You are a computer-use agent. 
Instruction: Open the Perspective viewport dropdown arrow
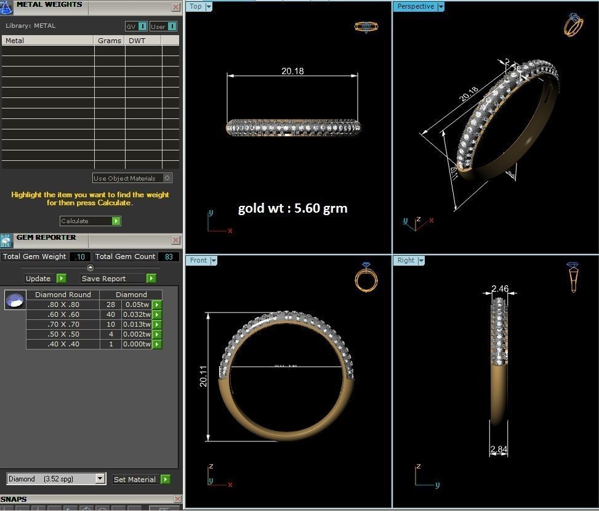(441, 7)
